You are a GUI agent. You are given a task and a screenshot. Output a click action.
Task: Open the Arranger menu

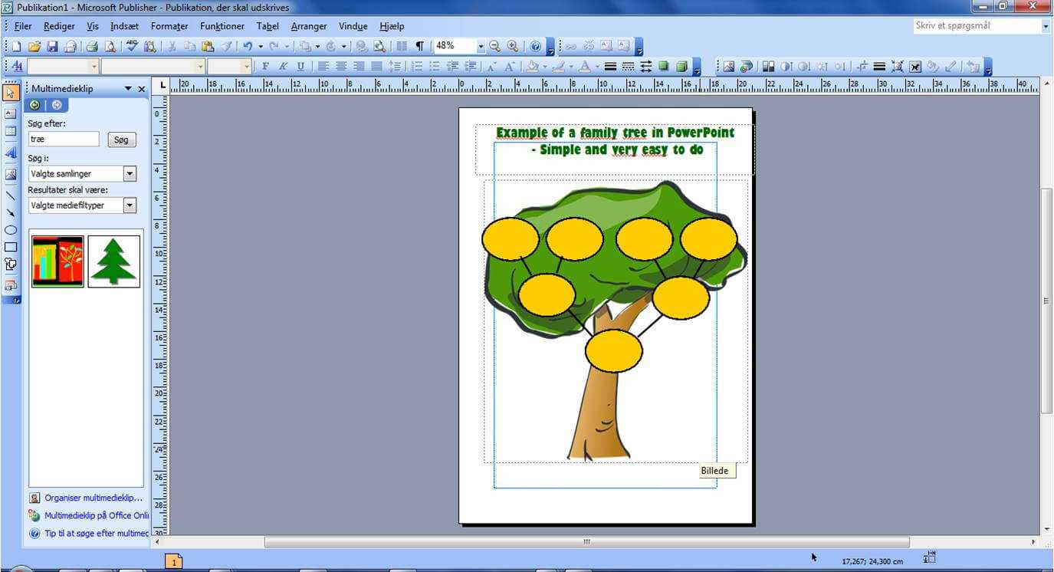[309, 26]
